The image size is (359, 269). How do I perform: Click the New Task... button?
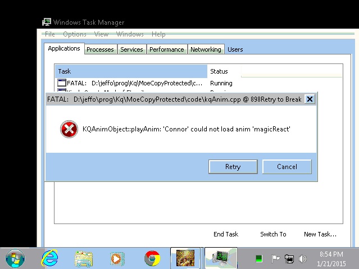coord(320,234)
